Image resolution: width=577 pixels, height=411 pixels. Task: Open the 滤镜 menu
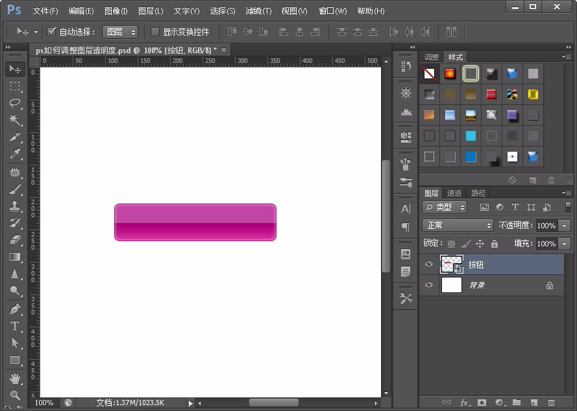258,10
